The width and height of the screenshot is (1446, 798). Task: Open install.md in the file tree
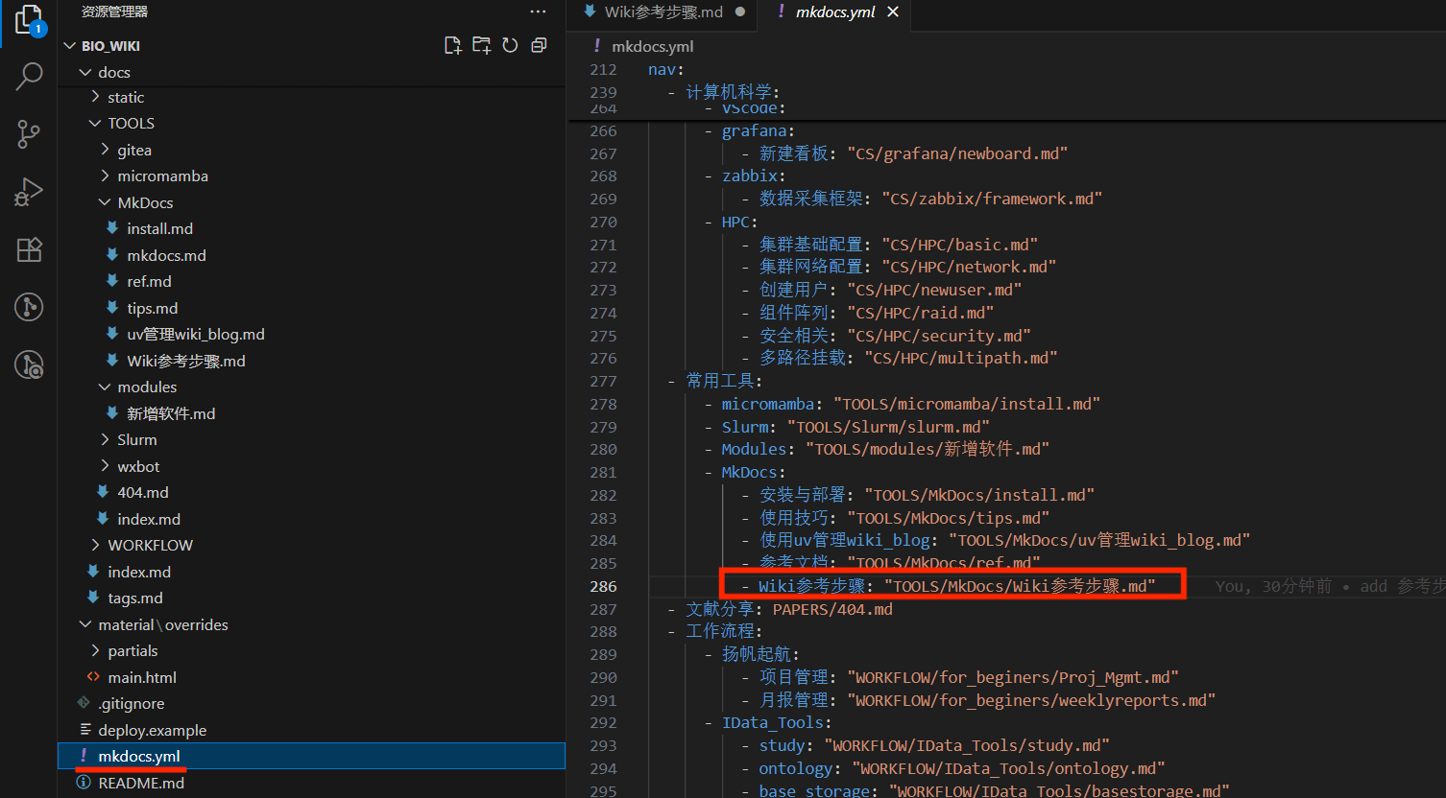[159, 228]
